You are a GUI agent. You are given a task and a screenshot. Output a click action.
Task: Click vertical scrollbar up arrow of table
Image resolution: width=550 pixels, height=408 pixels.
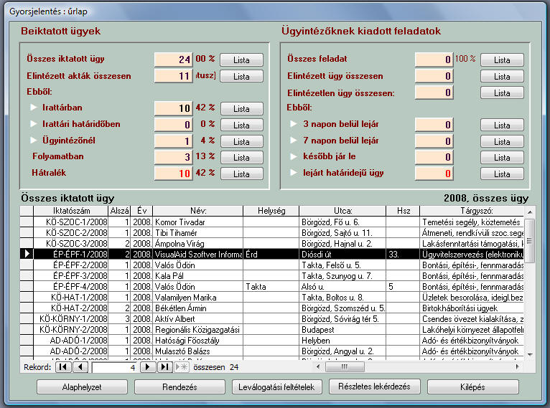530,212
